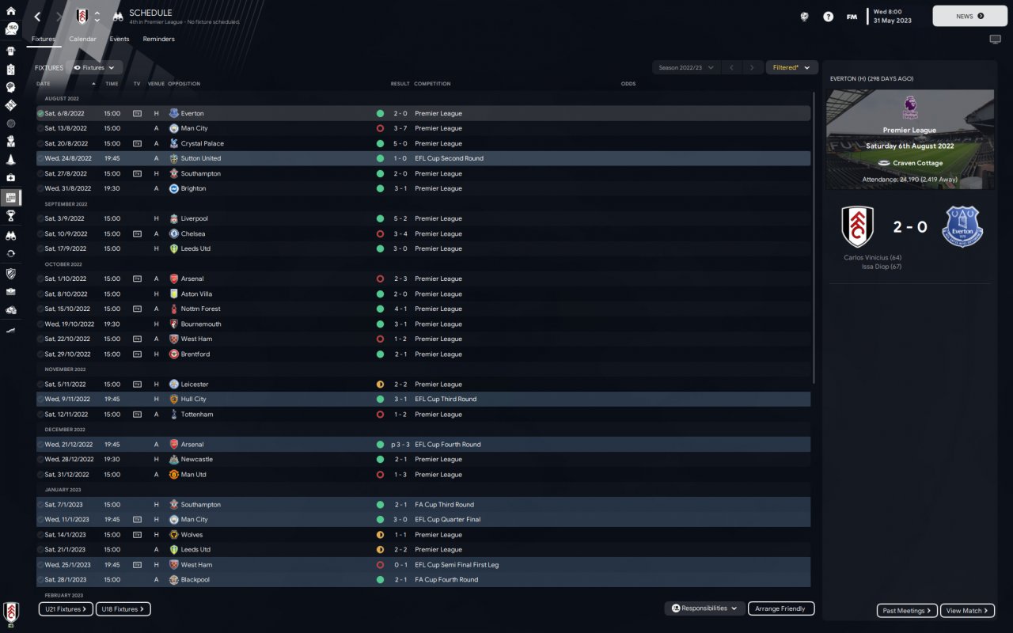Screen dimensions: 1013x633
Task: Open U18 Fixtures
Action: 123,609
